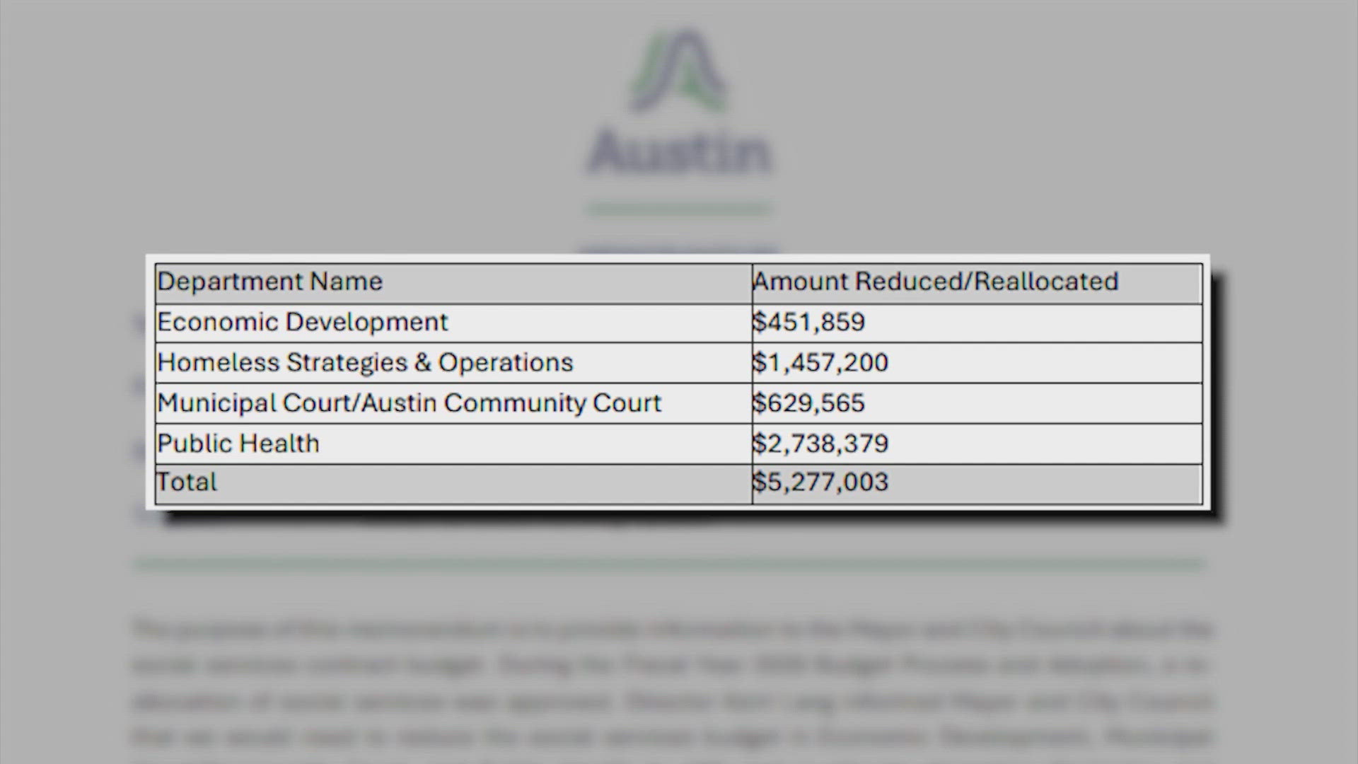Select the "Public Health" cell

click(453, 444)
